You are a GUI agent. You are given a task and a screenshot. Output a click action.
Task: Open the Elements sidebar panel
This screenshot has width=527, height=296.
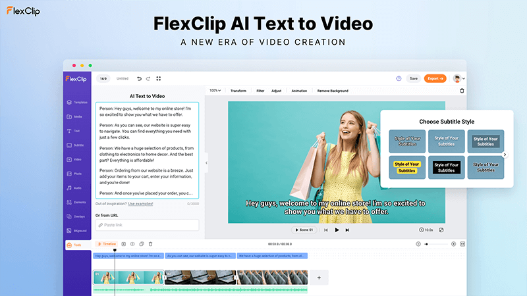coord(78,202)
